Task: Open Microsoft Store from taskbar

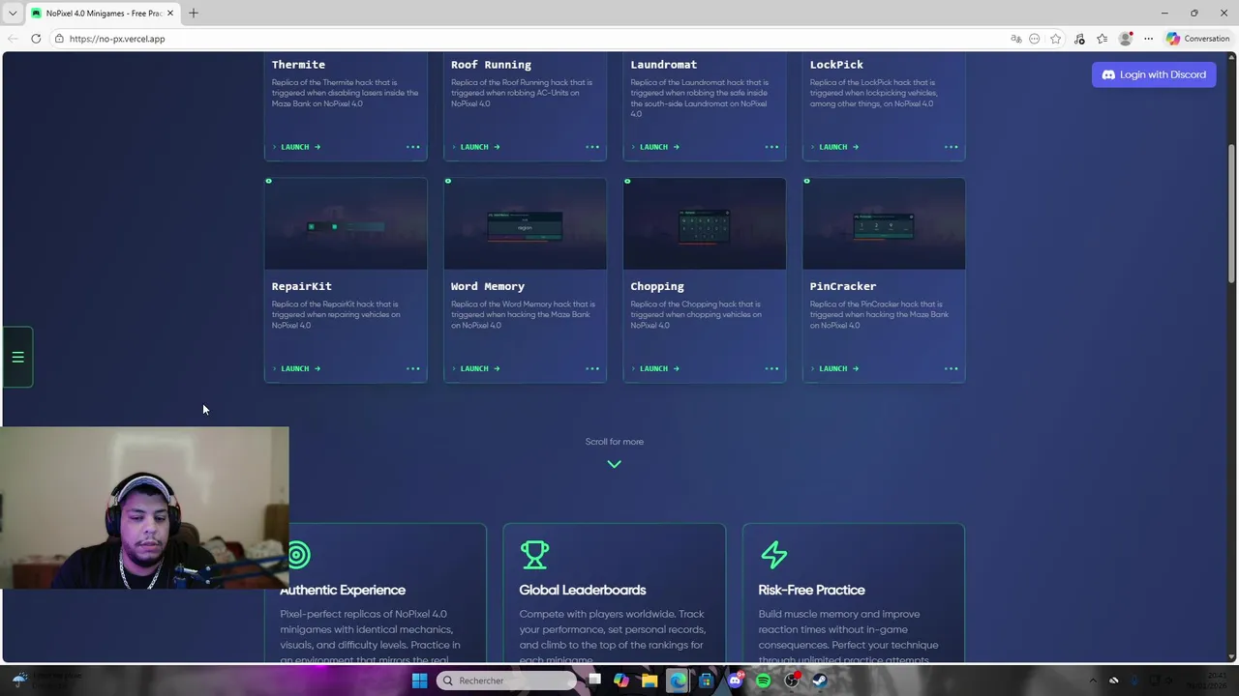Action: [x=707, y=681]
